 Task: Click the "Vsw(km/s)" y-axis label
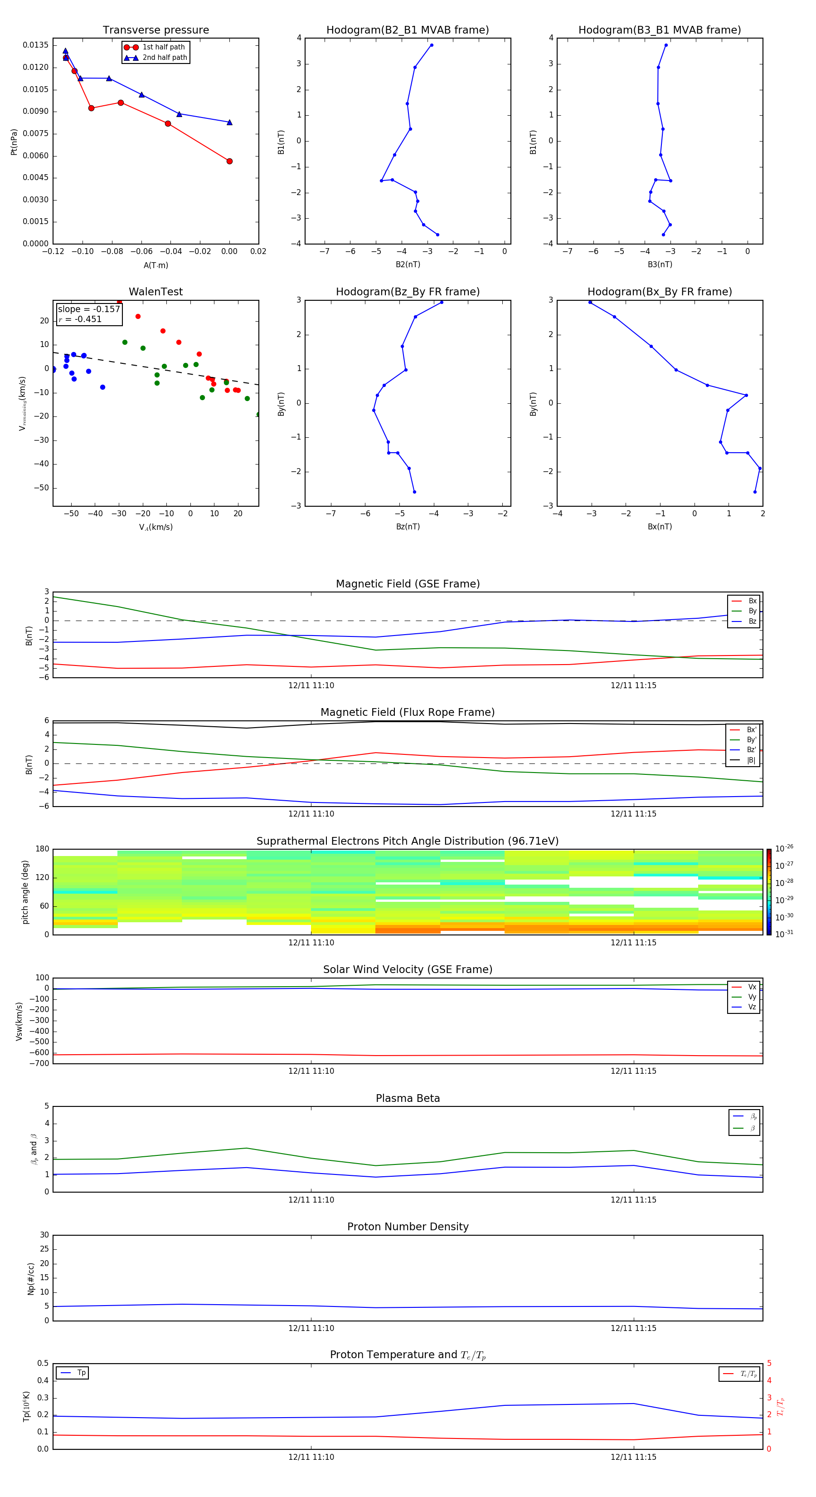coord(19,1021)
